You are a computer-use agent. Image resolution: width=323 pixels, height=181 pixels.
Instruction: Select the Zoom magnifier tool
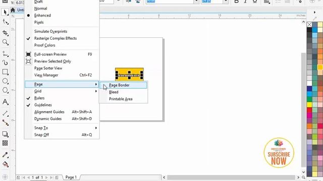(x=5, y=42)
